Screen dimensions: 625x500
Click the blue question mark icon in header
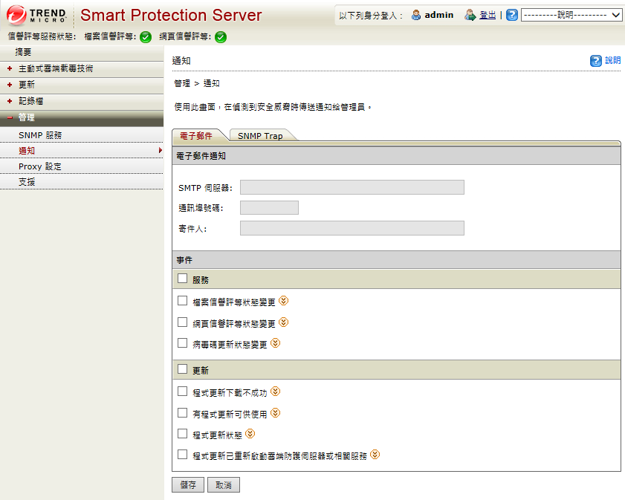(512, 15)
